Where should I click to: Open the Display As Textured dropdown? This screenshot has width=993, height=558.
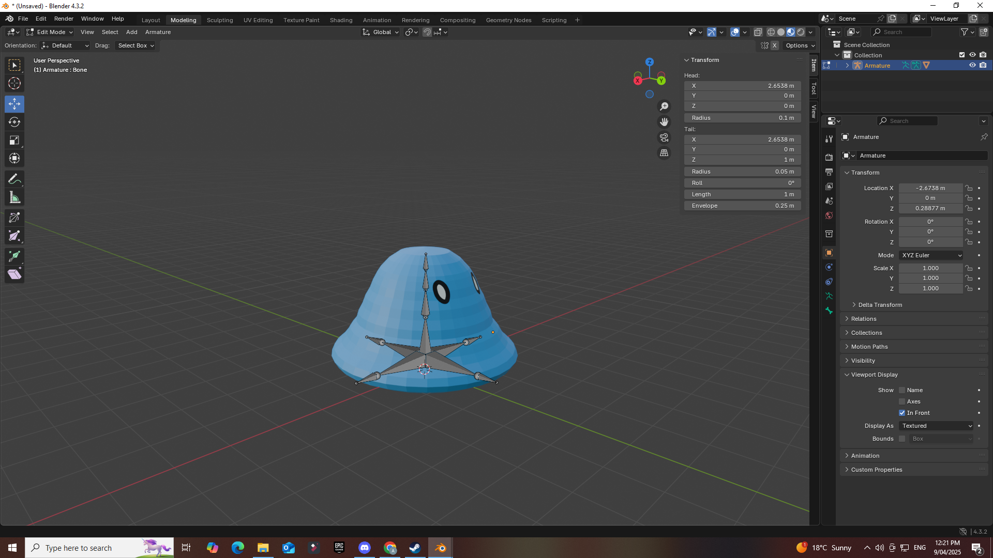click(x=937, y=426)
